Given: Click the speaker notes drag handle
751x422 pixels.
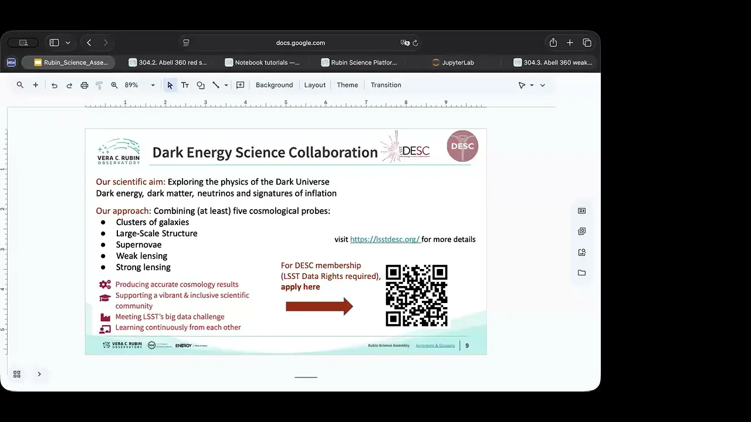Looking at the screenshot, I should point(306,377).
